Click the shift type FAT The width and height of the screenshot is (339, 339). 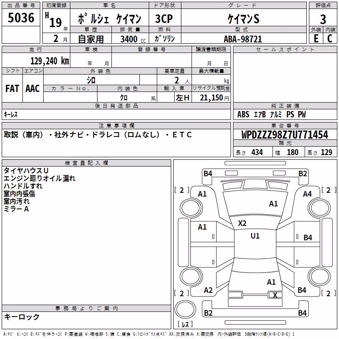[12, 89]
